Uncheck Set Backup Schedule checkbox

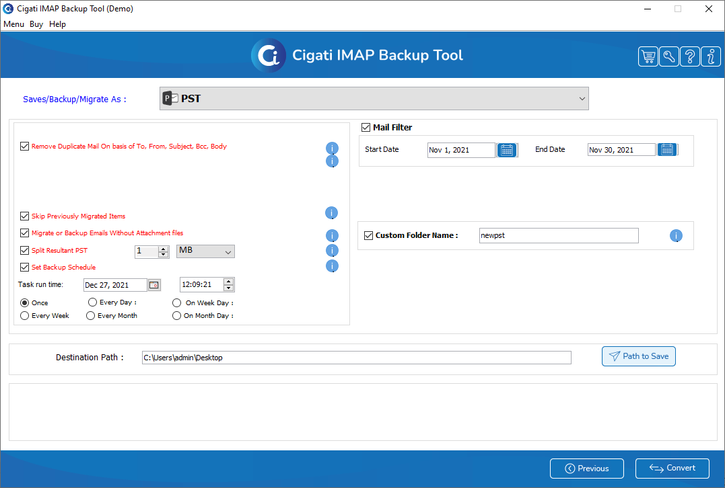24,268
